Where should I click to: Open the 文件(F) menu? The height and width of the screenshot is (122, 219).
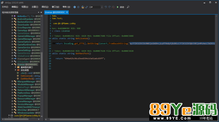click(5, 7)
